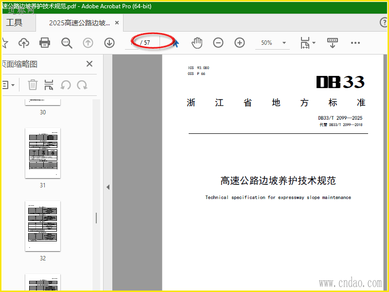Rotate page clockwise
Screen dimensions: 389x292
82,85
